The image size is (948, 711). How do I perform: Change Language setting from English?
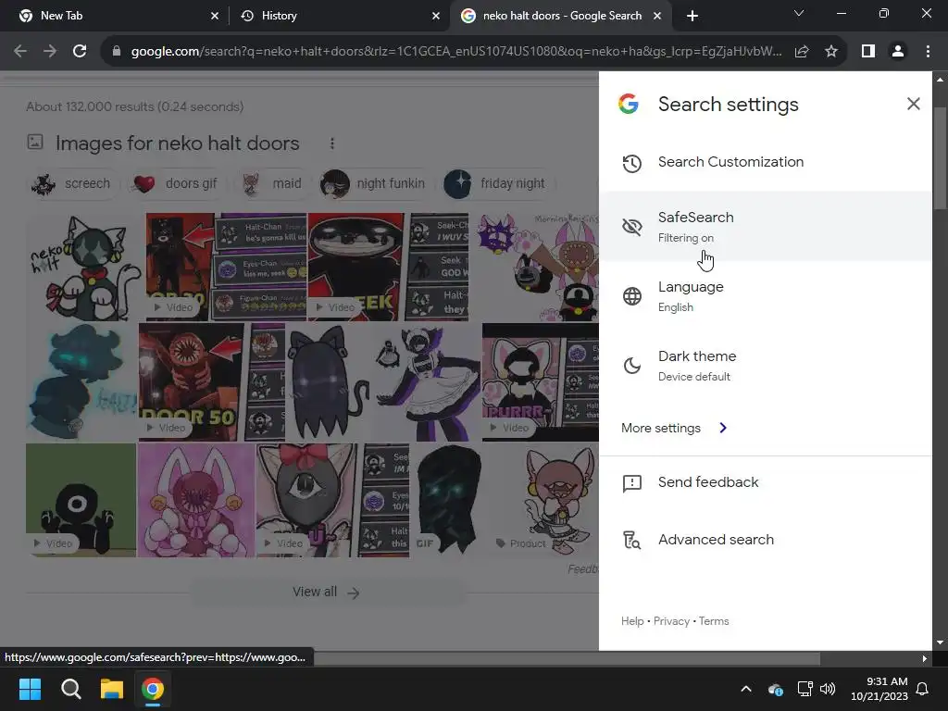click(x=766, y=295)
